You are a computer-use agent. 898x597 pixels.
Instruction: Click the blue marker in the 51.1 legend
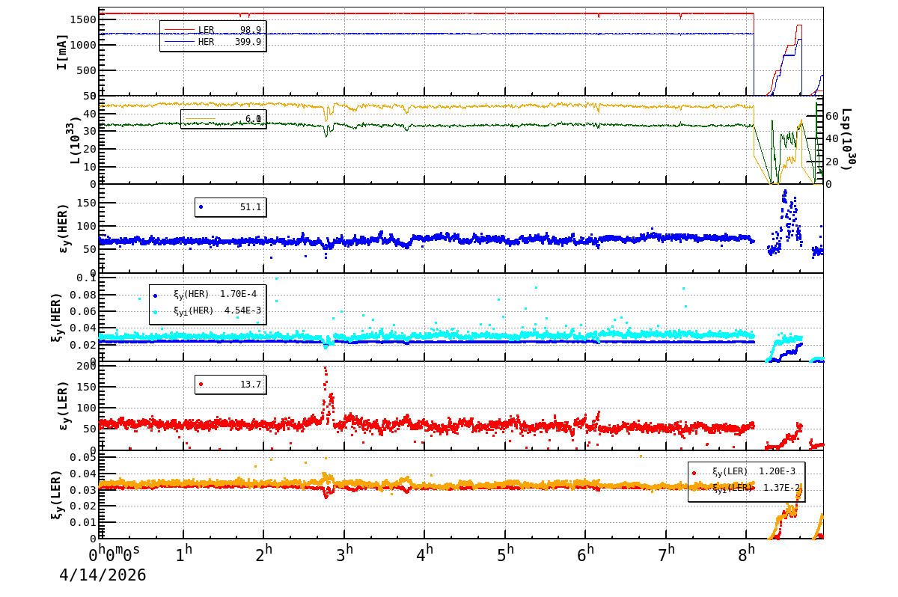tap(201, 207)
